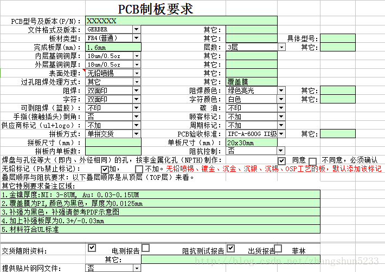Open the 过孔阻焊处理方式 dropdown
Screen dimensions: 385x272
pos(137,82)
